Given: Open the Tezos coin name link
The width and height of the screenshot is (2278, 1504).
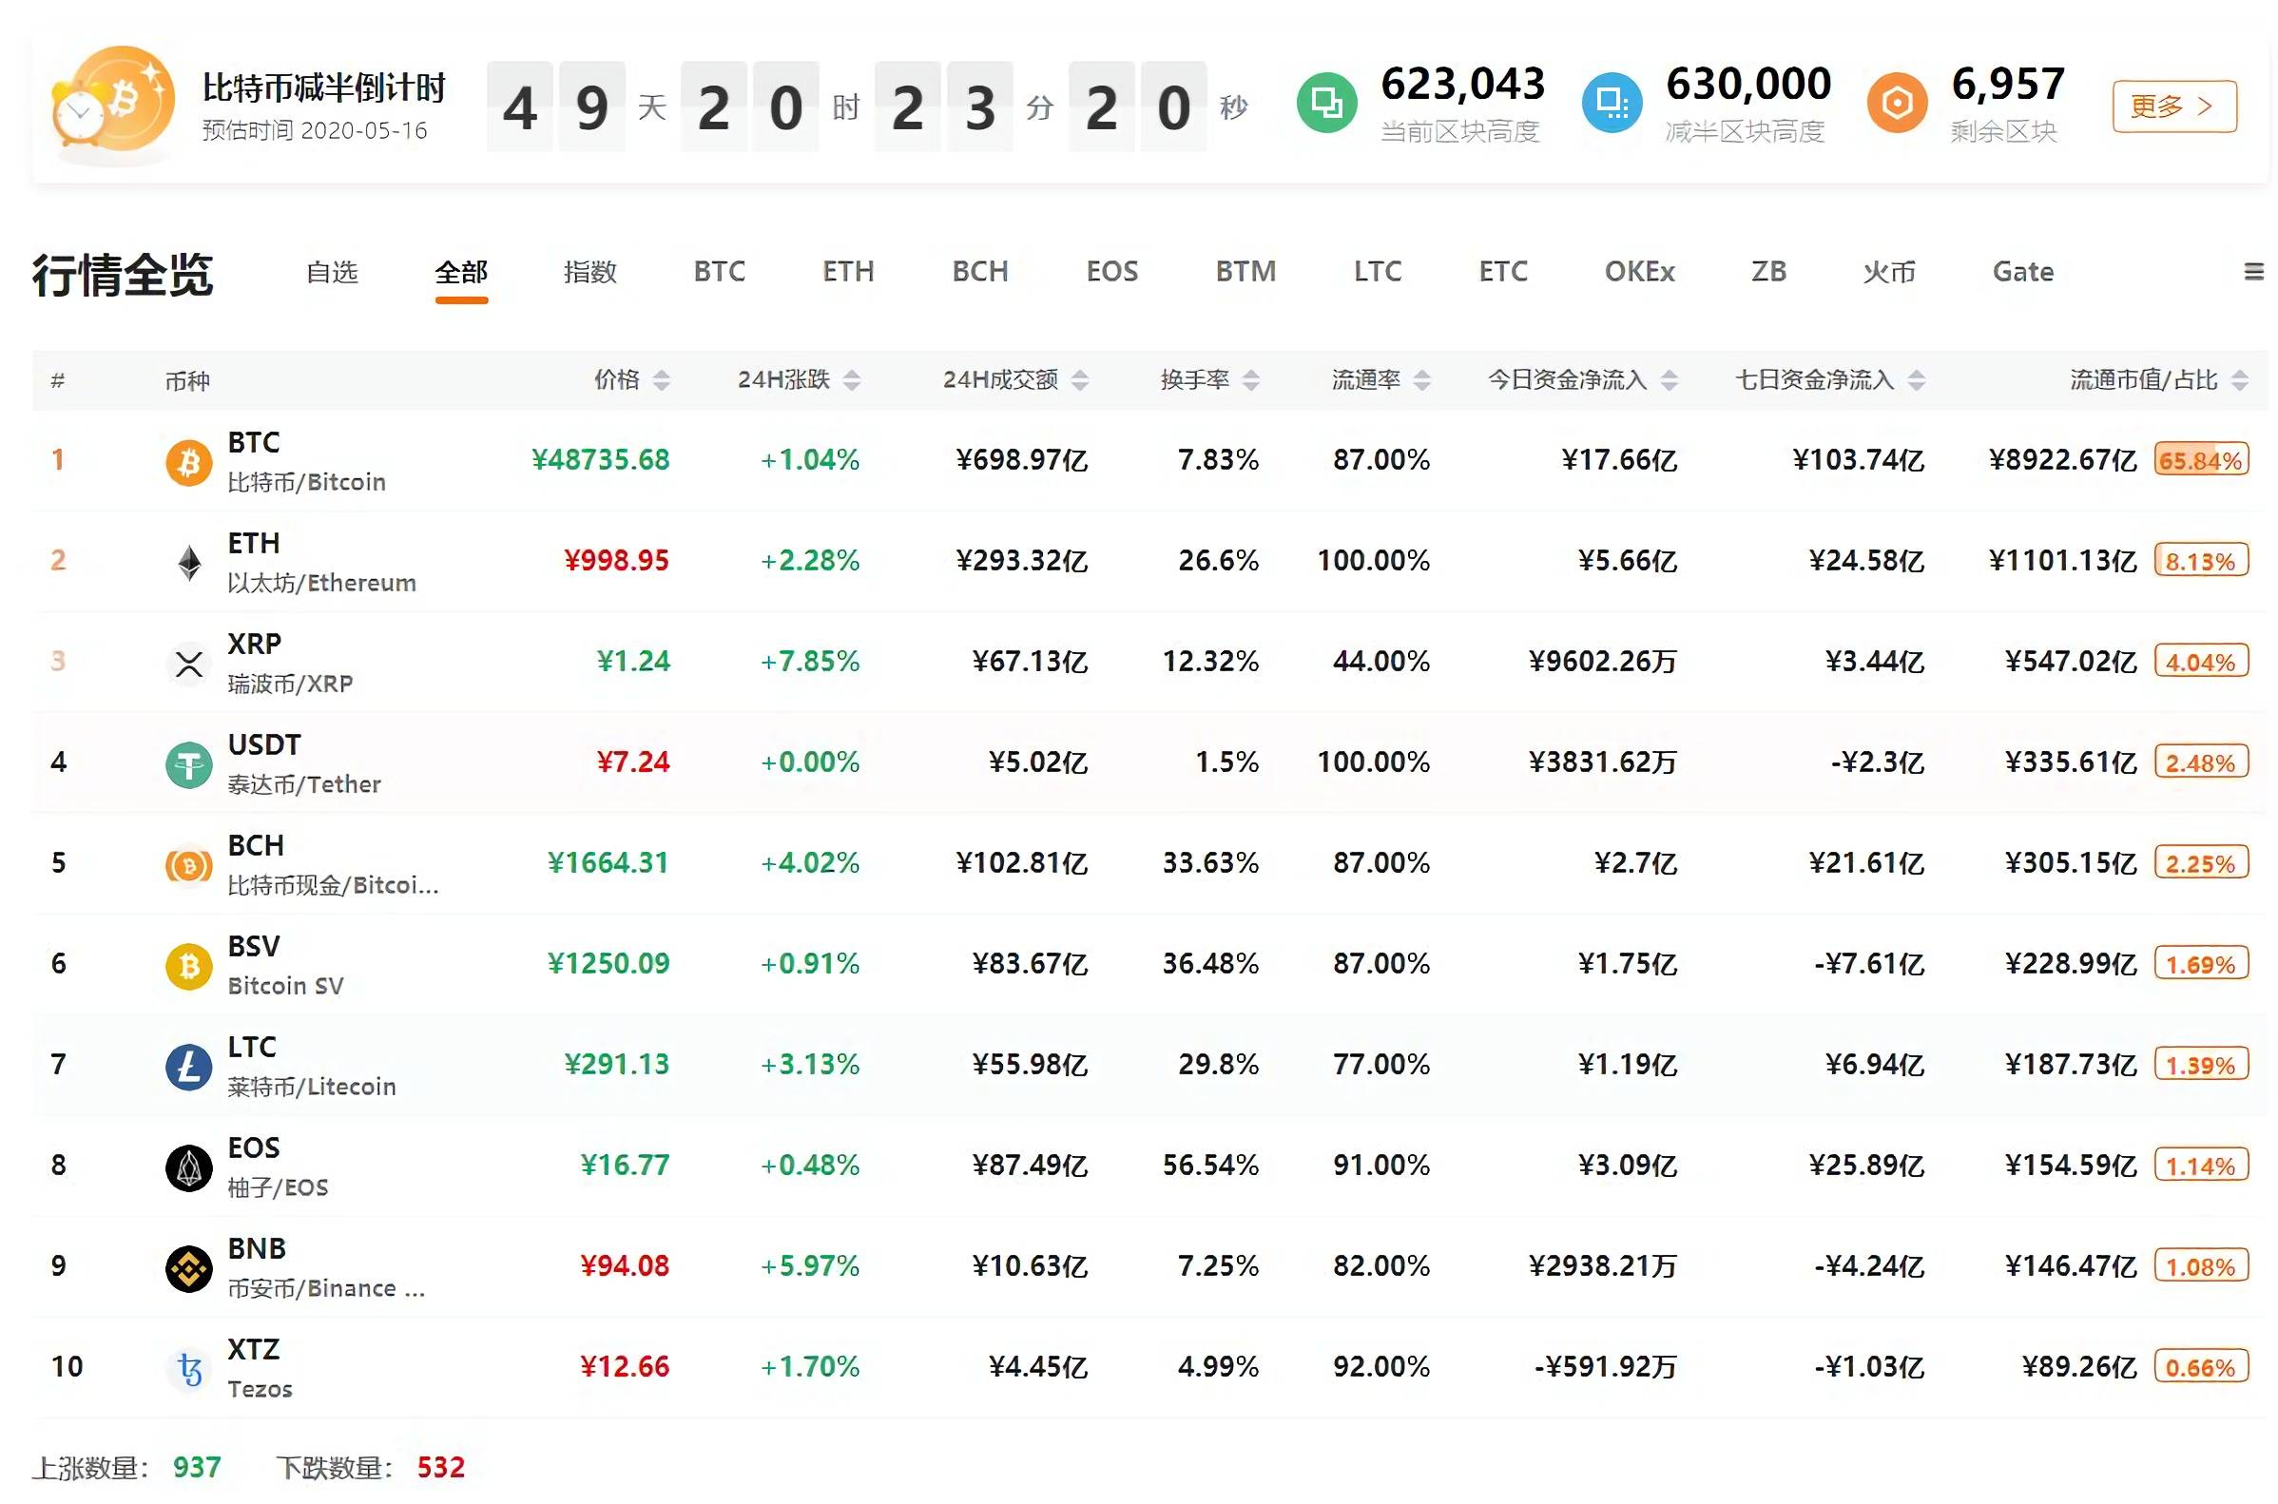Looking at the screenshot, I should (259, 1389).
